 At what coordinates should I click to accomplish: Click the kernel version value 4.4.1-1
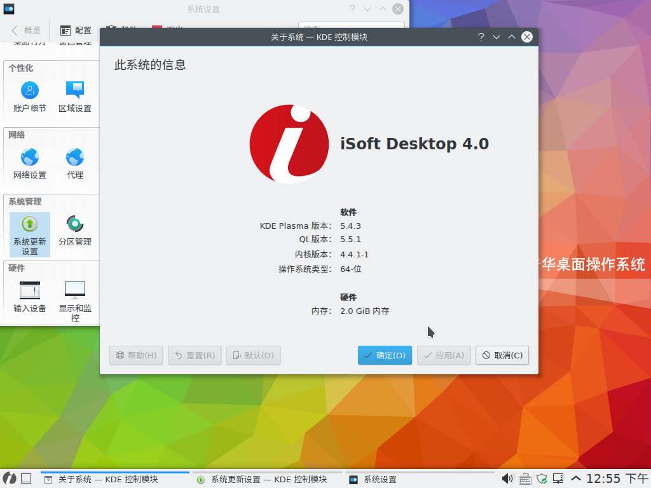point(354,254)
